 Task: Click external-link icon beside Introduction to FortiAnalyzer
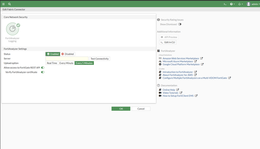(195, 72)
